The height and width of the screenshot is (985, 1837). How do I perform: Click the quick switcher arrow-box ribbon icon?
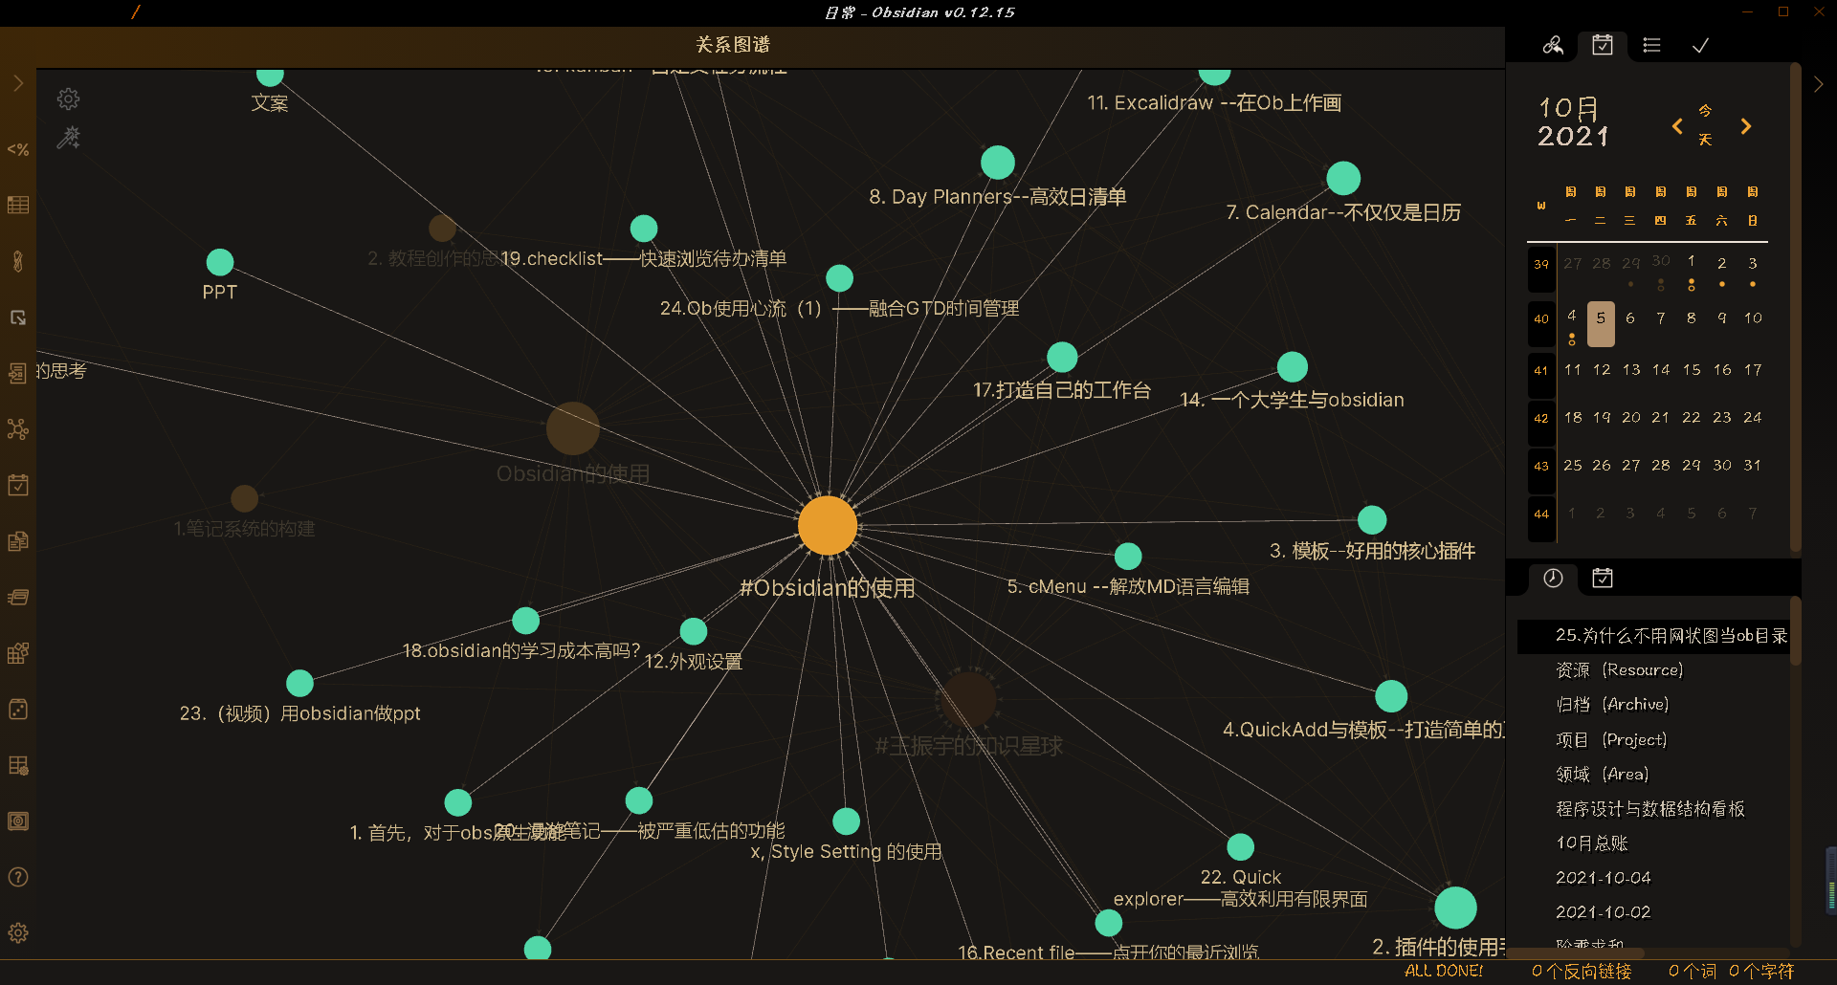tap(18, 317)
